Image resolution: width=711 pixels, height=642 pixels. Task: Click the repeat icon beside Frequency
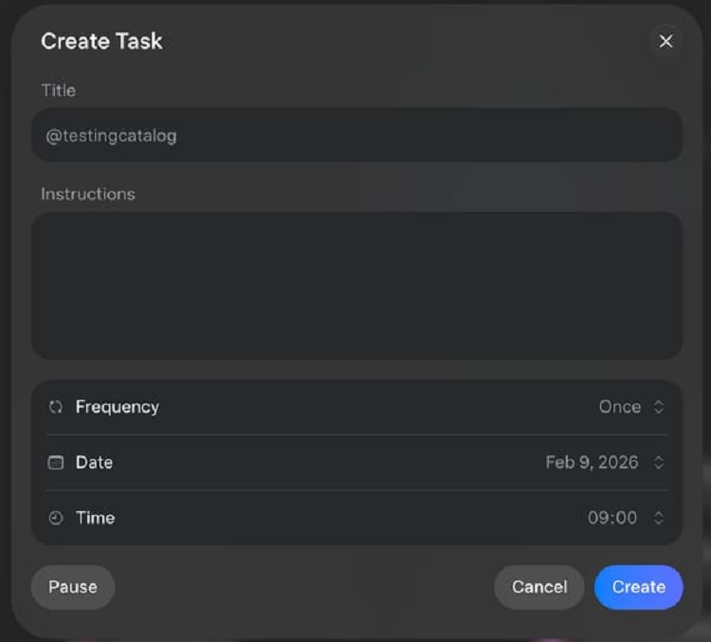tap(55, 407)
